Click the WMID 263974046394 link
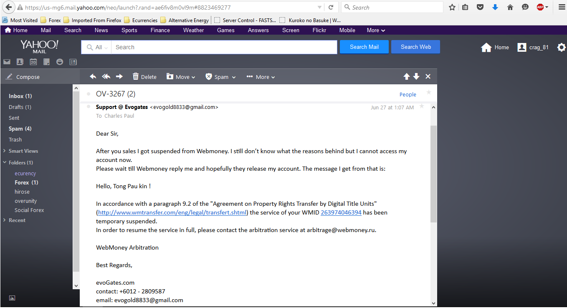This screenshot has width=567, height=308. click(x=341, y=212)
